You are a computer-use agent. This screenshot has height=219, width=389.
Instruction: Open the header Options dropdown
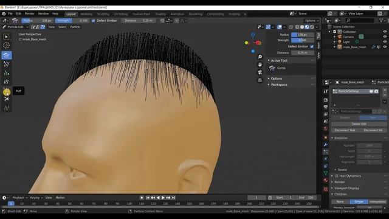pyautogui.click(x=311, y=21)
